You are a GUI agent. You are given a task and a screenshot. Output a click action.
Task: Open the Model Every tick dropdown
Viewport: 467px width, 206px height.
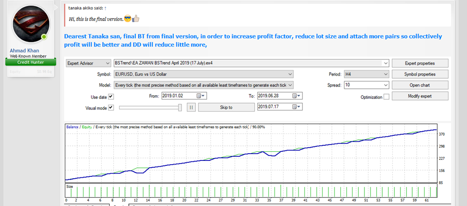[x=203, y=85]
